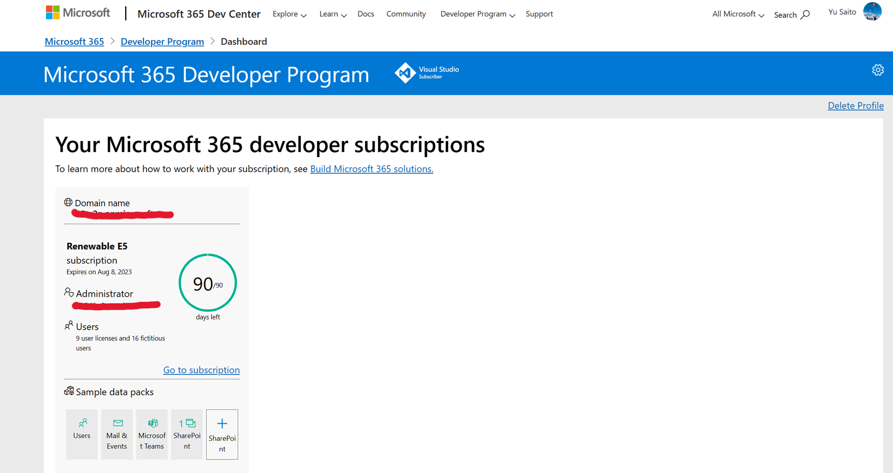Image resolution: width=893 pixels, height=473 pixels.
Task: Open the Community section
Action: (x=406, y=14)
